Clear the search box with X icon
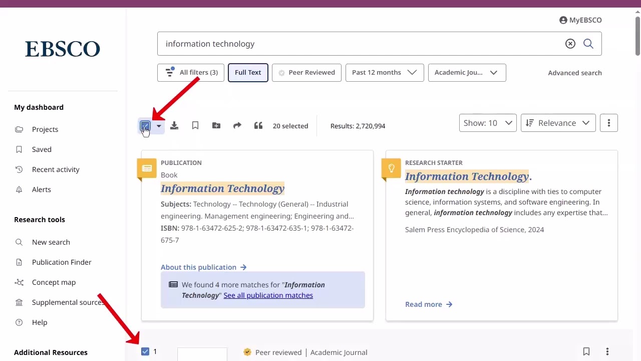The width and height of the screenshot is (641, 361). 570,44
